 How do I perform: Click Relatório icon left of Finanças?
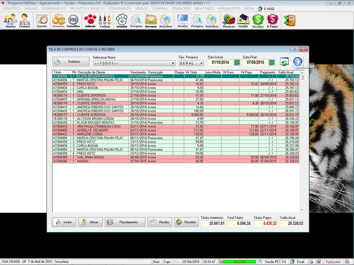(212, 20)
